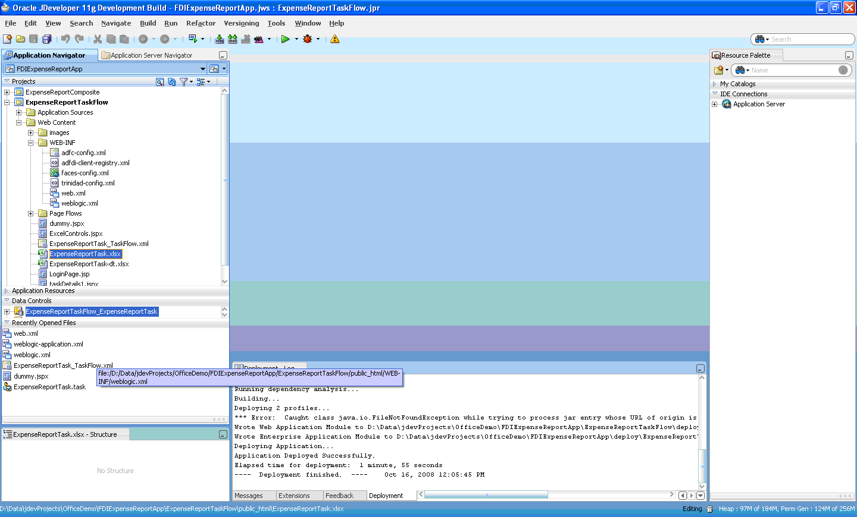Click the Projects filter funnel icon
This screenshot has width=857, height=517.
coord(184,81)
